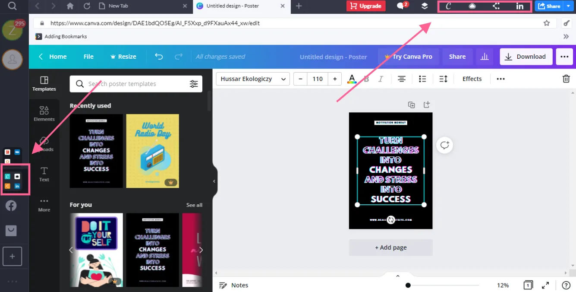Open insights chart icon in header
576x292 pixels.
coord(485,57)
